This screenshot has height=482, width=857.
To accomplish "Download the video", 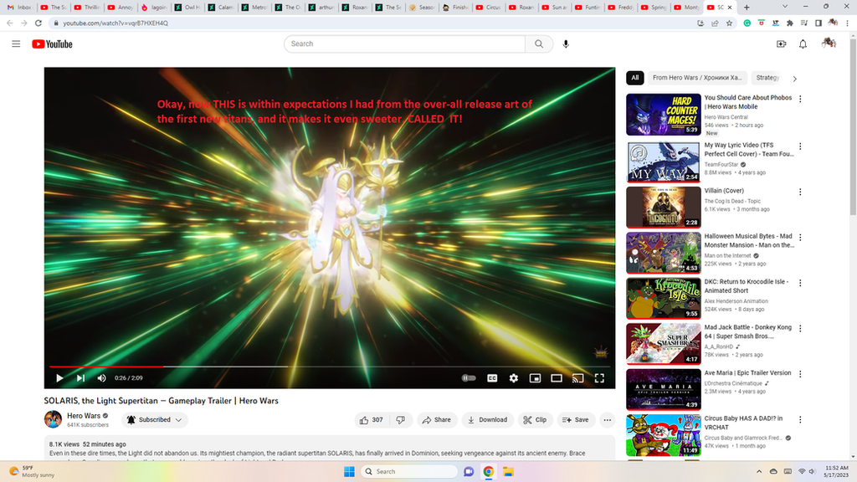I will 488,420.
